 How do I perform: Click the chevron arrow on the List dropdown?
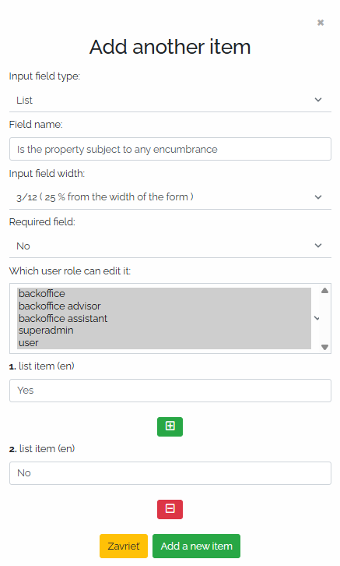318,100
